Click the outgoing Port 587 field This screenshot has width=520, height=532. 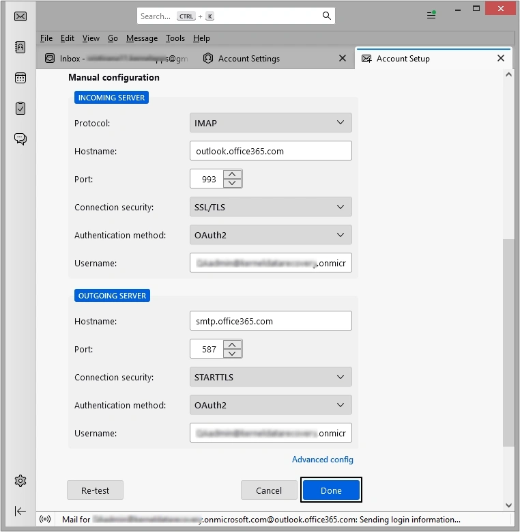click(207, 349)
